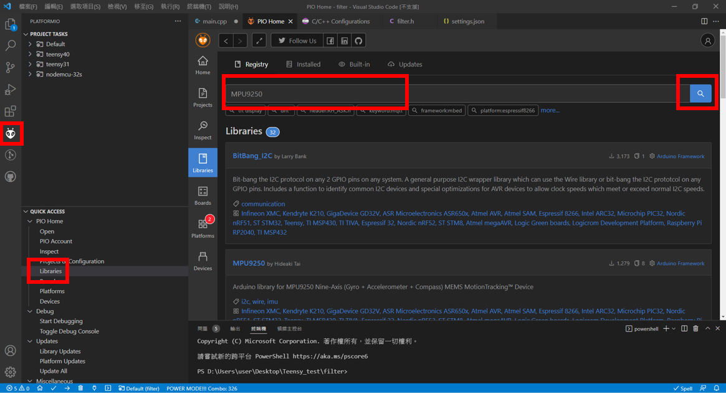Click the framework:mbed search example chip
Image resolution: width=726 pixels, height=394 pixels.
point(437,111)
